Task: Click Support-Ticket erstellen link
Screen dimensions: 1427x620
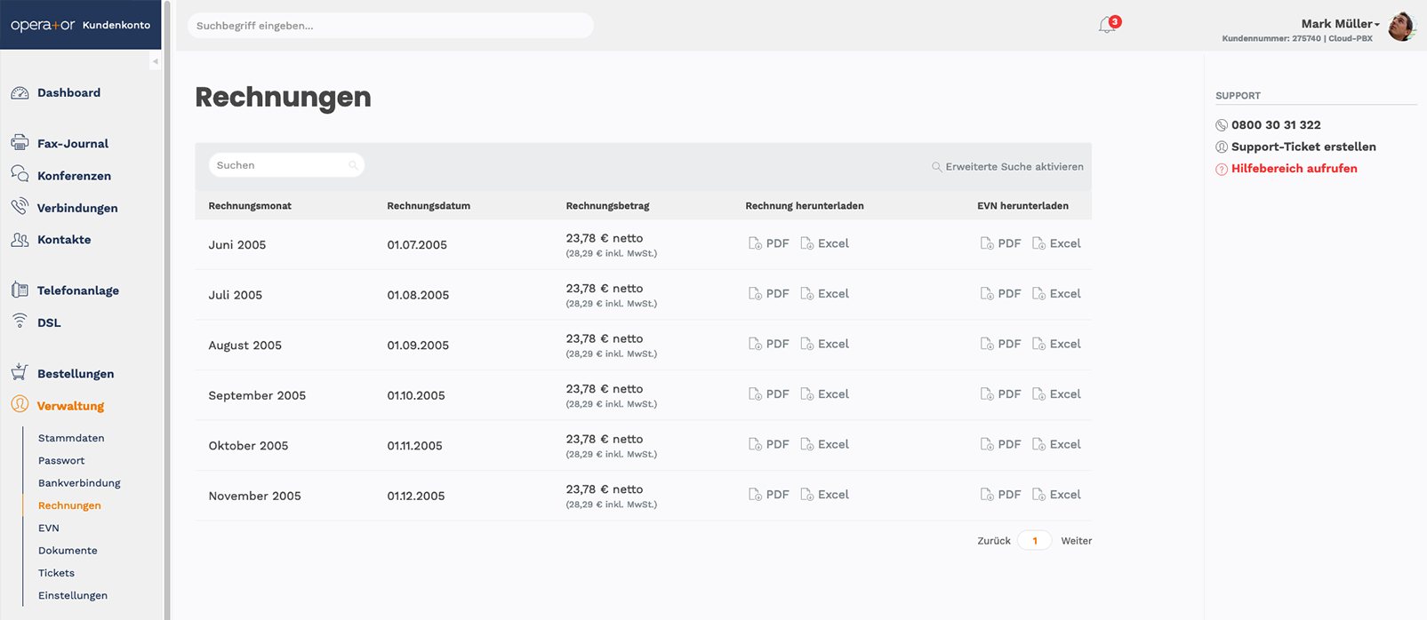Action: pyautogui.click(x=1296, y=147)
